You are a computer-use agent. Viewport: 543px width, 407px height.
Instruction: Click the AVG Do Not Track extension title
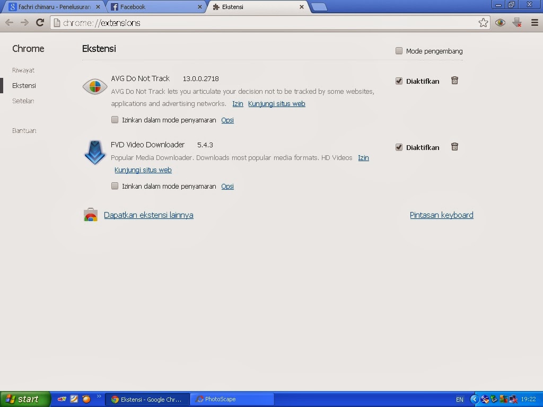pos(140,78)
